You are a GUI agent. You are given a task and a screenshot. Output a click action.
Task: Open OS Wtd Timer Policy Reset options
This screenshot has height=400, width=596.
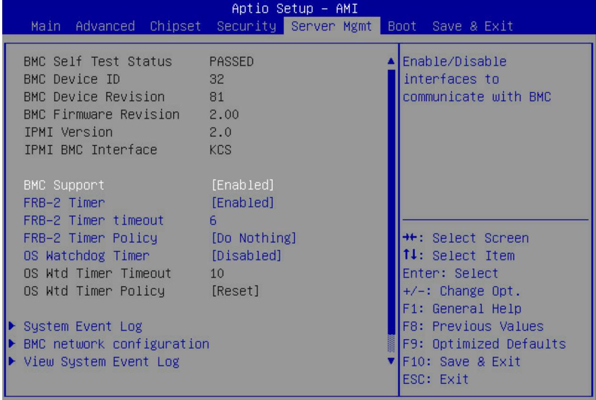(x=235, y=291)
